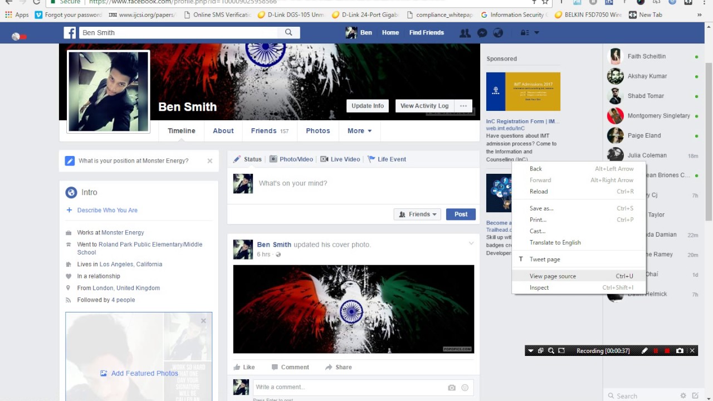
Task: Click Describe Who You Are link
Action: point(108,211)
